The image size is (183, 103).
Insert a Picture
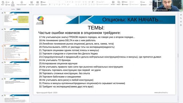coord(125,2)
